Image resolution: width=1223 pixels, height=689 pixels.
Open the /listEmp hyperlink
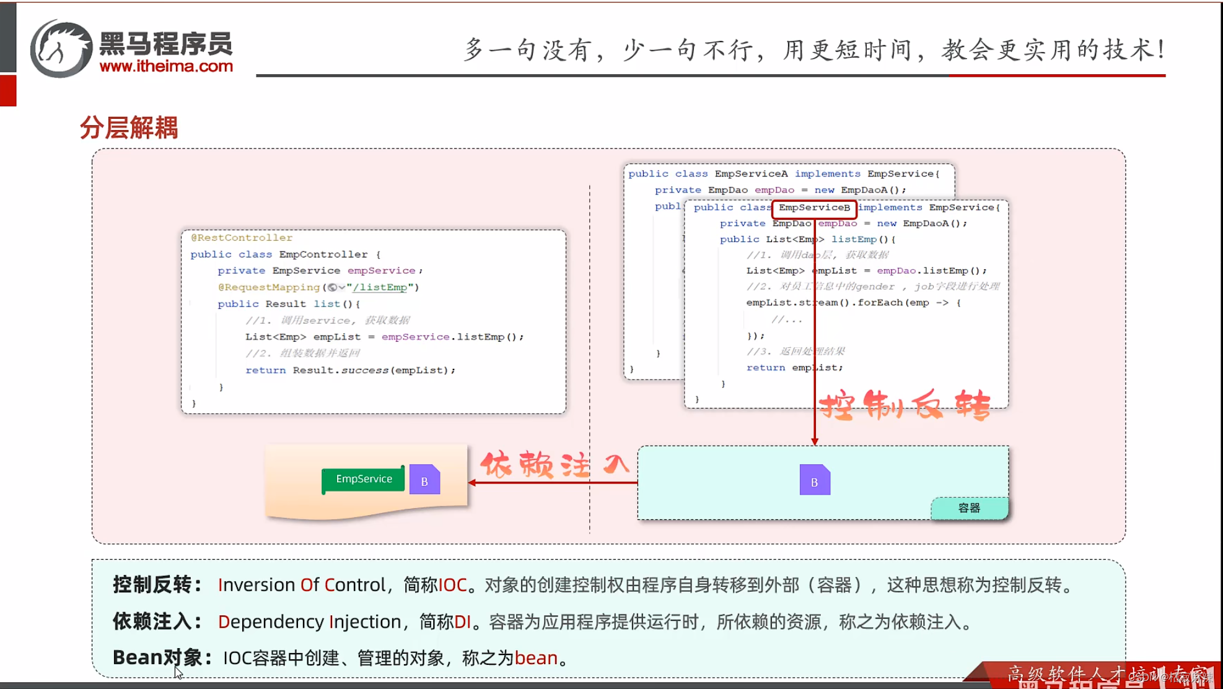(x=381, y=287)
